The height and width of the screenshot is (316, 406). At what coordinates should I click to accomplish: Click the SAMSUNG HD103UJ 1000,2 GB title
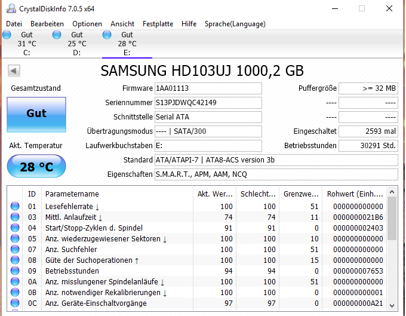click(202, 70)
